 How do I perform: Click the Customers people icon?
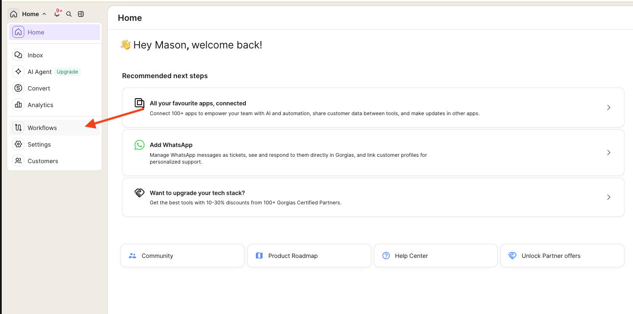[18, 161]
